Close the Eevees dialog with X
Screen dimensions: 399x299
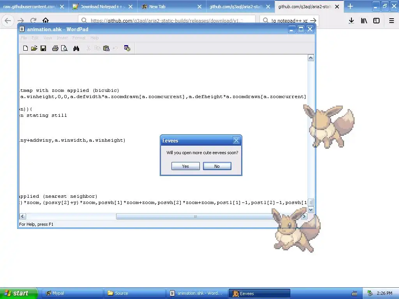click(x=236, y=140)
